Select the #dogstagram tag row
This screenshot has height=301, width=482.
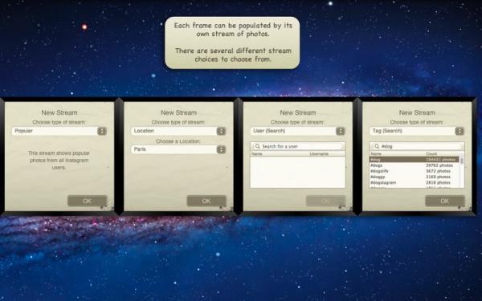414,183
